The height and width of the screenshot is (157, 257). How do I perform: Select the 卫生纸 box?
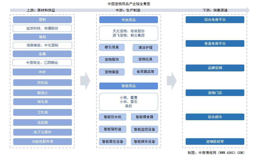click(x=42, y=113)
